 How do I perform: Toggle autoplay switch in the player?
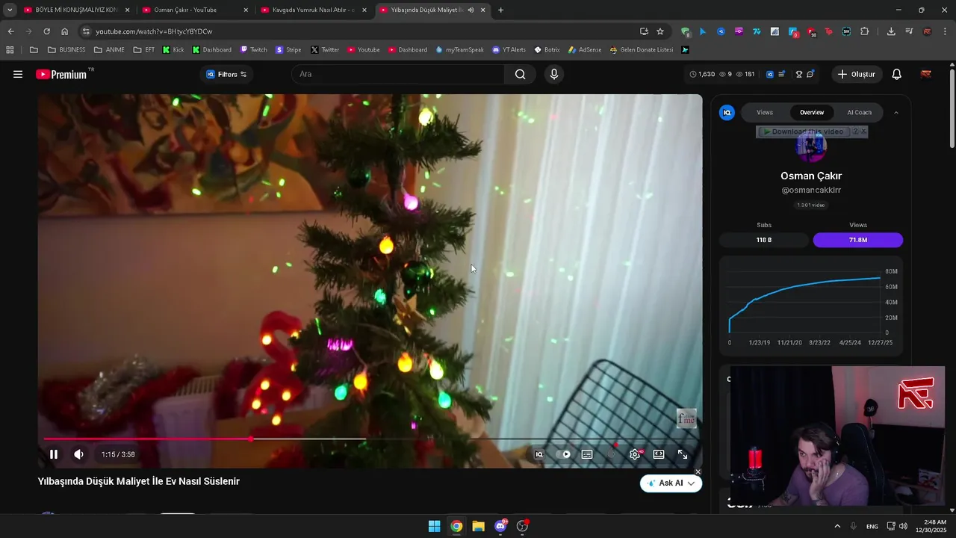pyautogui.click(x=564, y=454)
